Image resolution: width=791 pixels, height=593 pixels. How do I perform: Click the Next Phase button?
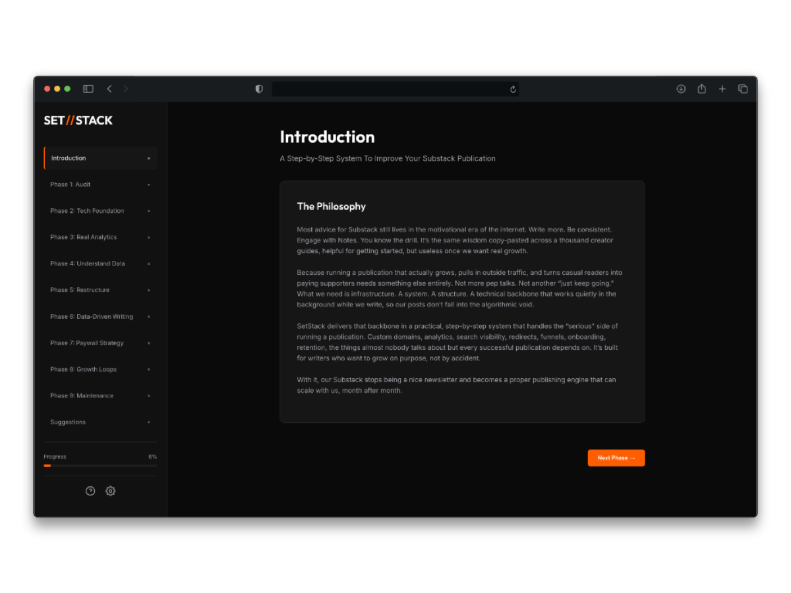[x=616, y=457]
